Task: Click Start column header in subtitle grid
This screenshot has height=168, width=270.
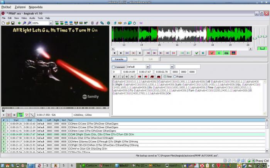Action: (16, 120)
